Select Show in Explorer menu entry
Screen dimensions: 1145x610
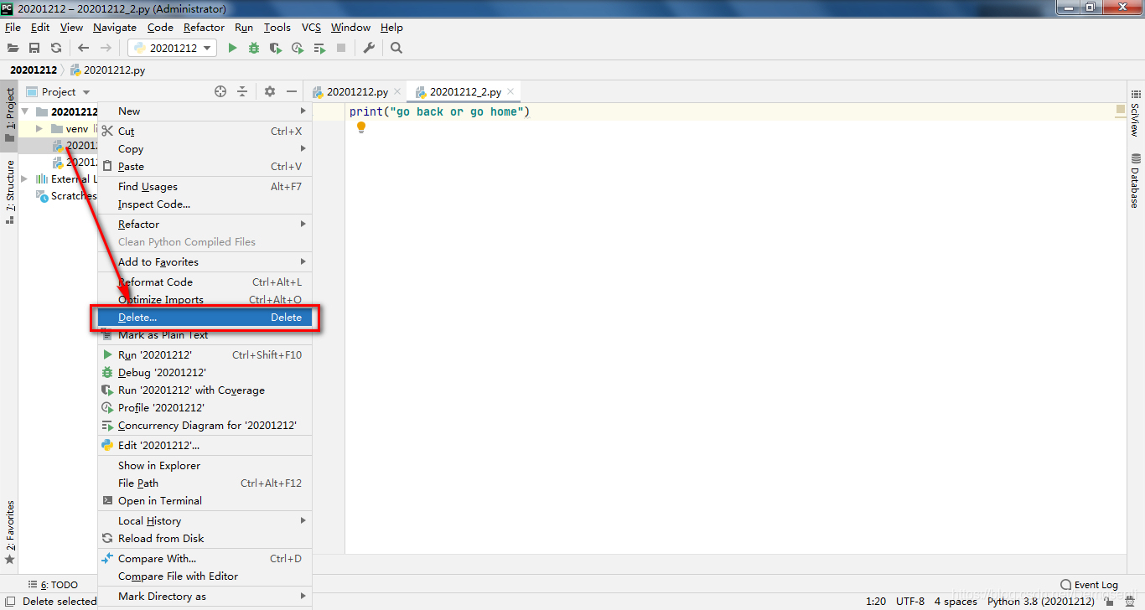click(205, 466)
